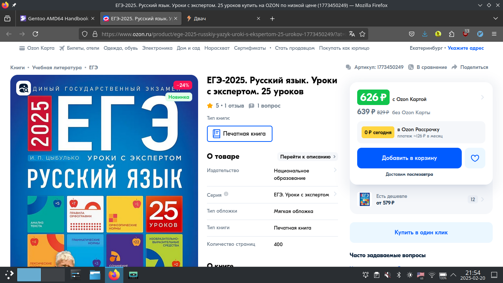The height and width of the screenshot is (283, 503).
Task: Open the Сертификаты menu link
Action: 250,48
